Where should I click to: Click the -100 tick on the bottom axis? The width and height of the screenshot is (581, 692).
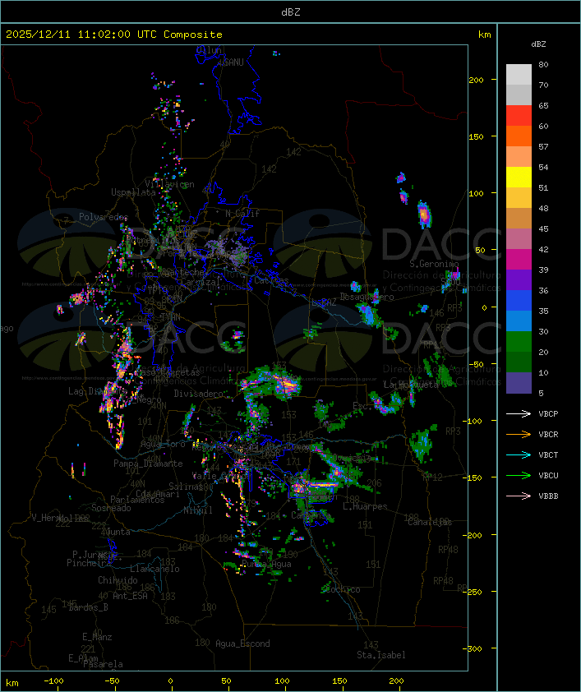click(x=53, y=681)
